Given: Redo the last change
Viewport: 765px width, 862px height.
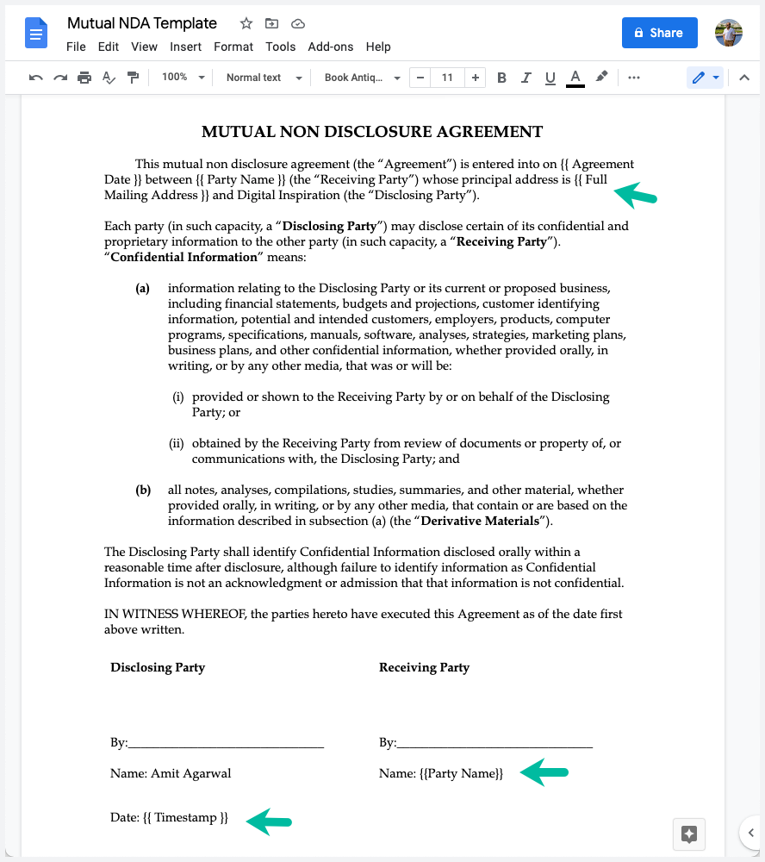Looking at the screenshot, I should (x=59, y=78).
